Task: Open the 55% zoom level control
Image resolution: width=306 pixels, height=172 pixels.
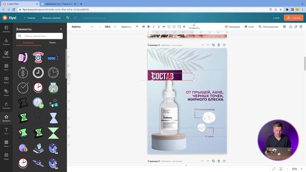Action: tap(295, 169)
